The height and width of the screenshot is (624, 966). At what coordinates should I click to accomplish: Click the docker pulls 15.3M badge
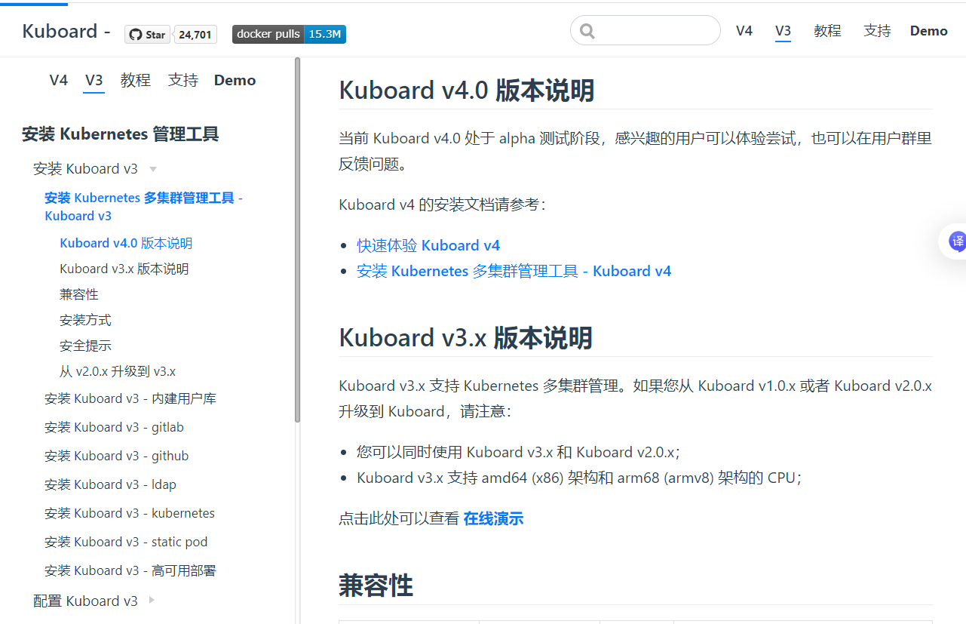(289, 34)
